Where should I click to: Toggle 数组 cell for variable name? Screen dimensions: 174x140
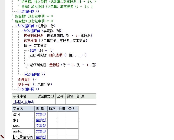tap(62, 126)
